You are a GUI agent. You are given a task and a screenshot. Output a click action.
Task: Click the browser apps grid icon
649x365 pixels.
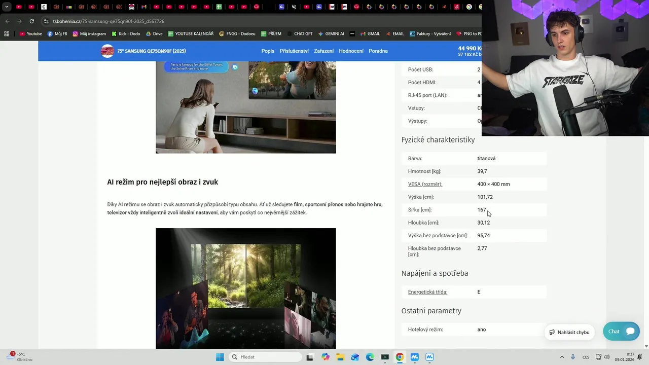pos(7,34)
